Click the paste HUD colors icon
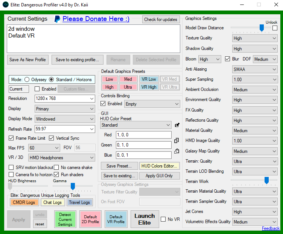Image resolution: width=283 pixels, height=234 pixels. coord(176,151)
